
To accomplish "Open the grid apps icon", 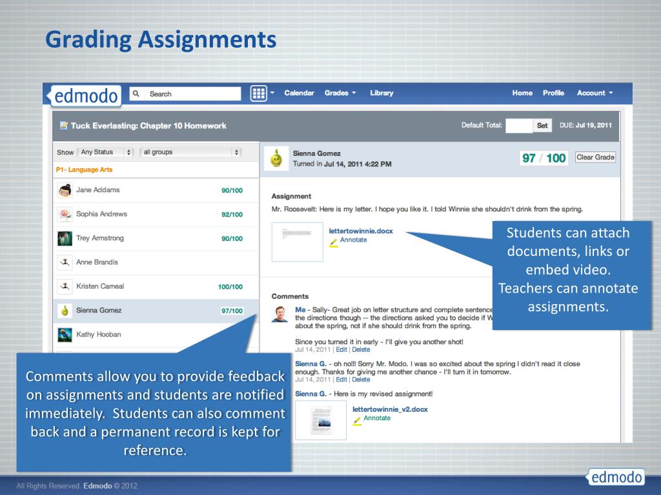I will pyautogui.click(x=258, y=93).
